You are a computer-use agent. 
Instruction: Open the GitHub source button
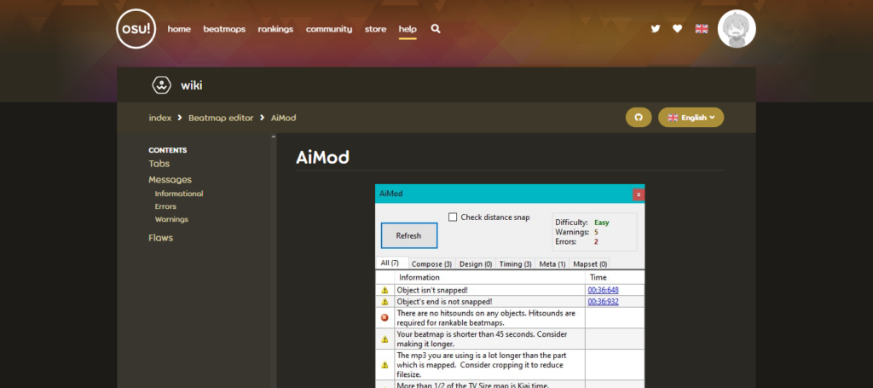point(639,118)
